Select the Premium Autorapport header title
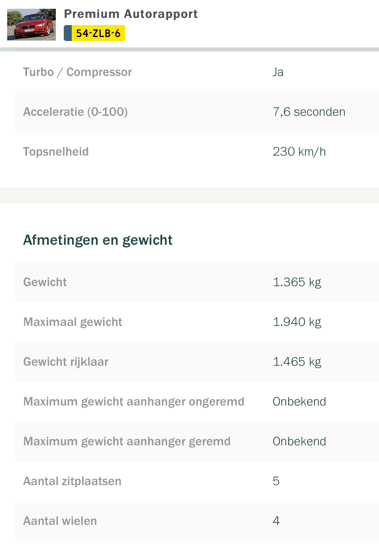The height and width of the screenshot is (550, 379). coord(131,14)
